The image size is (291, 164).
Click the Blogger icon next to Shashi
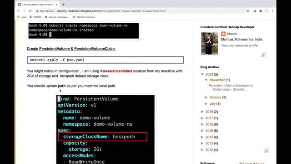(223, 34)
